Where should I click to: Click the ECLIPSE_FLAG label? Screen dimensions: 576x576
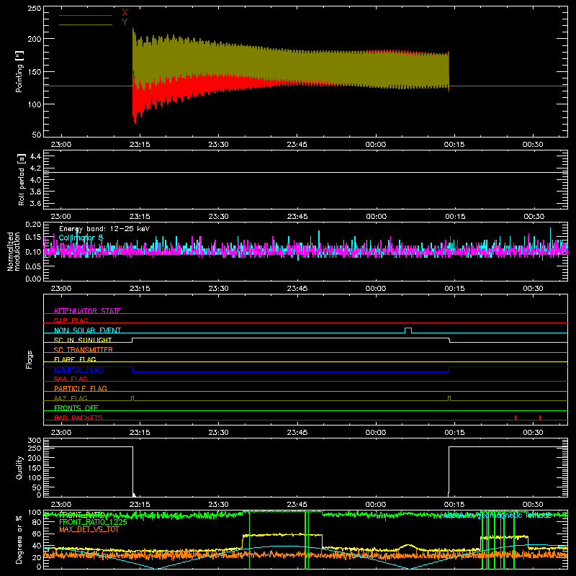[x=78, y=369]
